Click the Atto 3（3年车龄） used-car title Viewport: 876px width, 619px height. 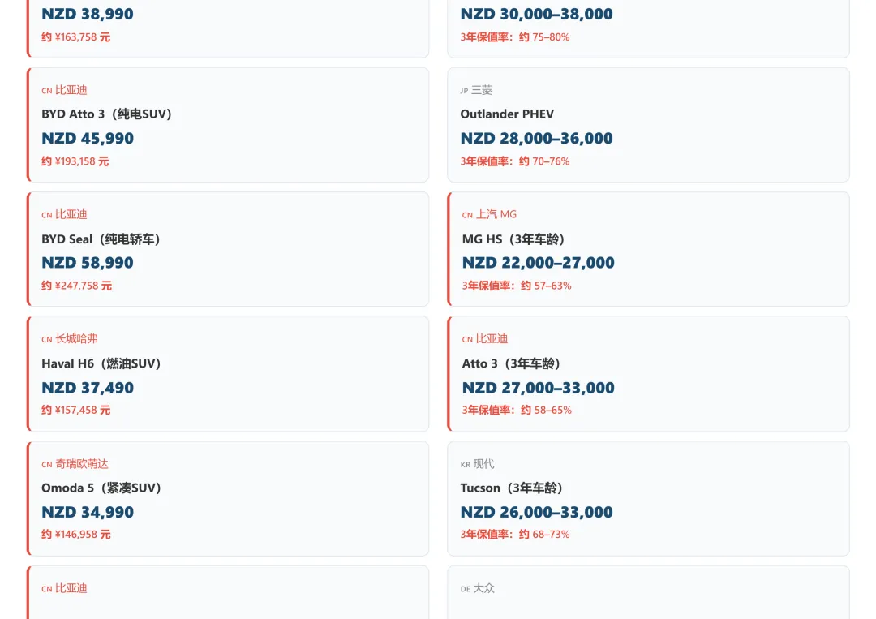click(512, 363)
